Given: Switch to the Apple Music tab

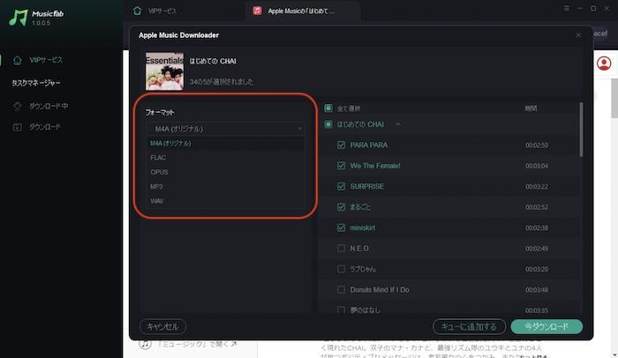Looking at the screenshot, I should (x=303, y=11).
